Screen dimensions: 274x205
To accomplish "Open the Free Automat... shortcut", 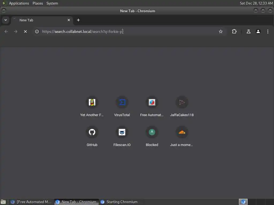I will pyautogui.click(x=152, y=107).
